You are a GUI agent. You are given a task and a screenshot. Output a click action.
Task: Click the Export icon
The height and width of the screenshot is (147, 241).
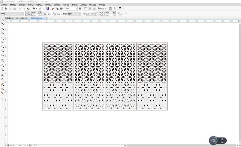click(57, 9)
